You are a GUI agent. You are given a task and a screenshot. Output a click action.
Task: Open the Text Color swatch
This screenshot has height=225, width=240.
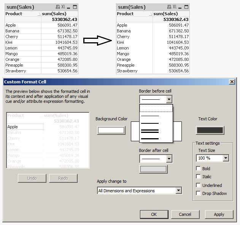(x=210, y=130)
